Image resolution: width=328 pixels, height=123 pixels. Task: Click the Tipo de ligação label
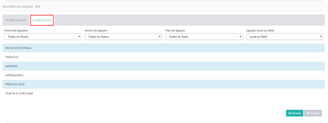(x=176, y=31)
